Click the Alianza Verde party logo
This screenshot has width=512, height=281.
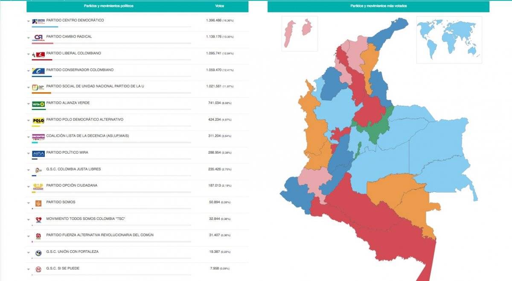click(x=38, y=103)
